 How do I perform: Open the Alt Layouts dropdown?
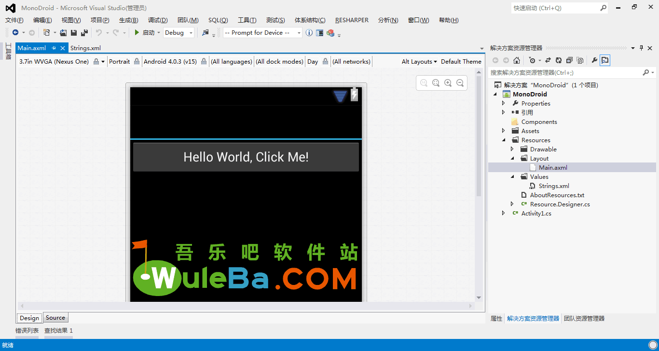(419, 61)
